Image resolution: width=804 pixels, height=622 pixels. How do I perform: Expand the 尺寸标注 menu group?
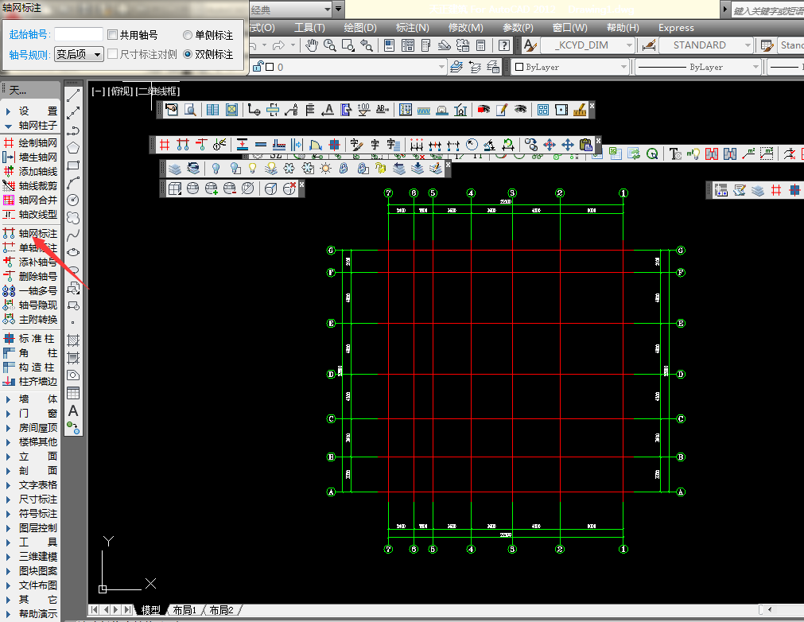click(x=30, y=499)
